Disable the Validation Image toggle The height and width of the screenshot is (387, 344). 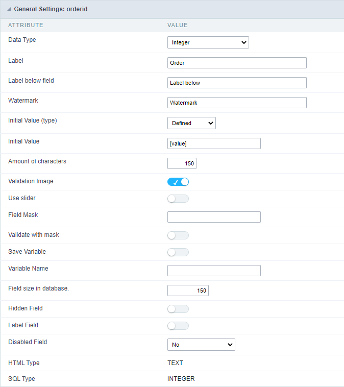coord(178,182)
